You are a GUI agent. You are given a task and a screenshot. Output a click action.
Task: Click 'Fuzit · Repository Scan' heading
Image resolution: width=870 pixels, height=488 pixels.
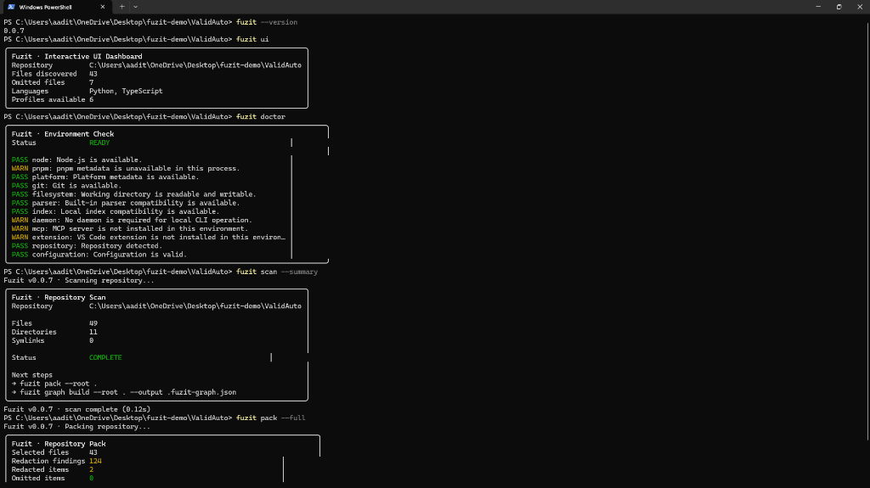[x=59, y=298]
